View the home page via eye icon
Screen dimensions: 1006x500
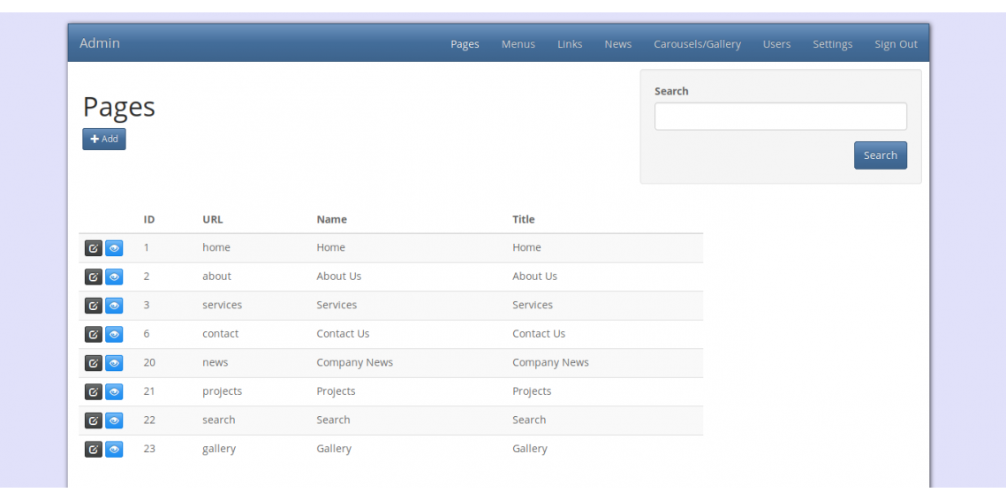114,247
